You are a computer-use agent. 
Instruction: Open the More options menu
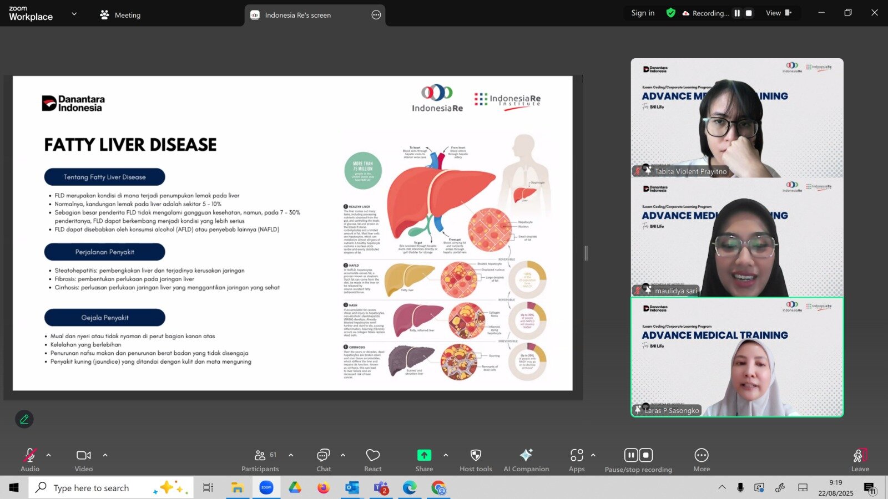(702, 460)
